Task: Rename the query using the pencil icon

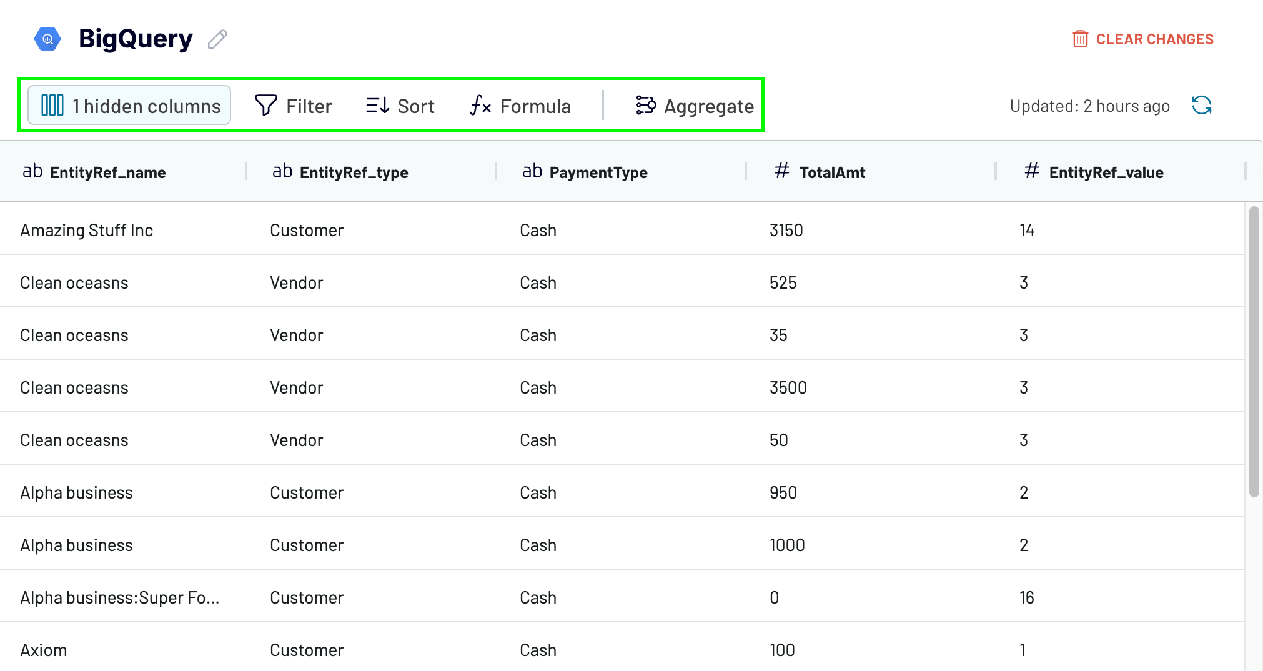Action: pos(217,39)
